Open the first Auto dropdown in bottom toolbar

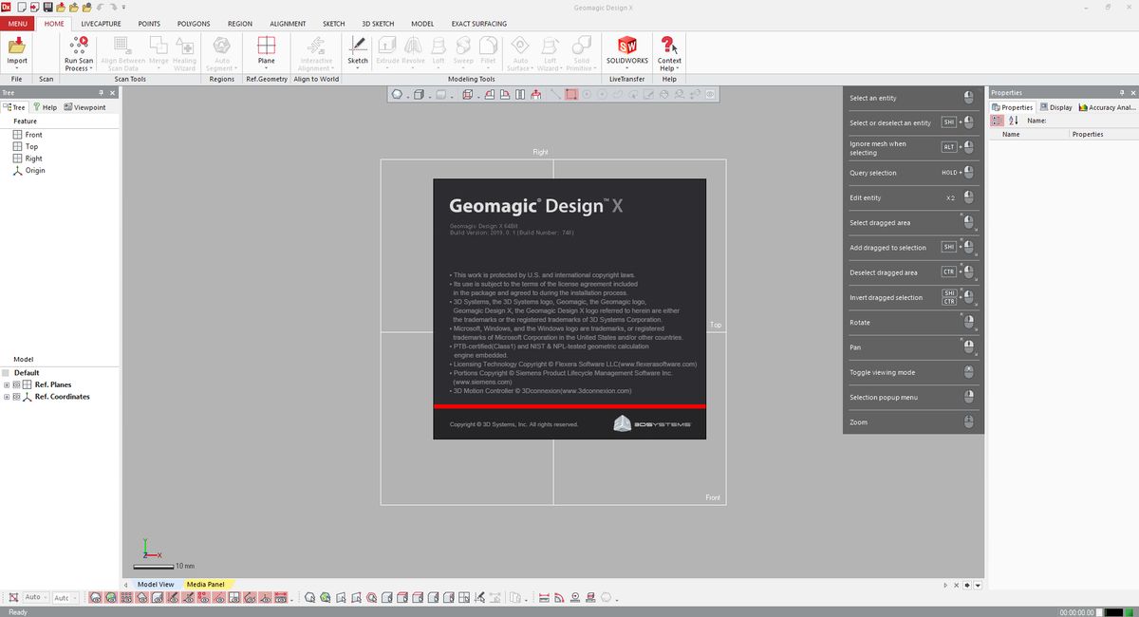click(x=35, y=597)
